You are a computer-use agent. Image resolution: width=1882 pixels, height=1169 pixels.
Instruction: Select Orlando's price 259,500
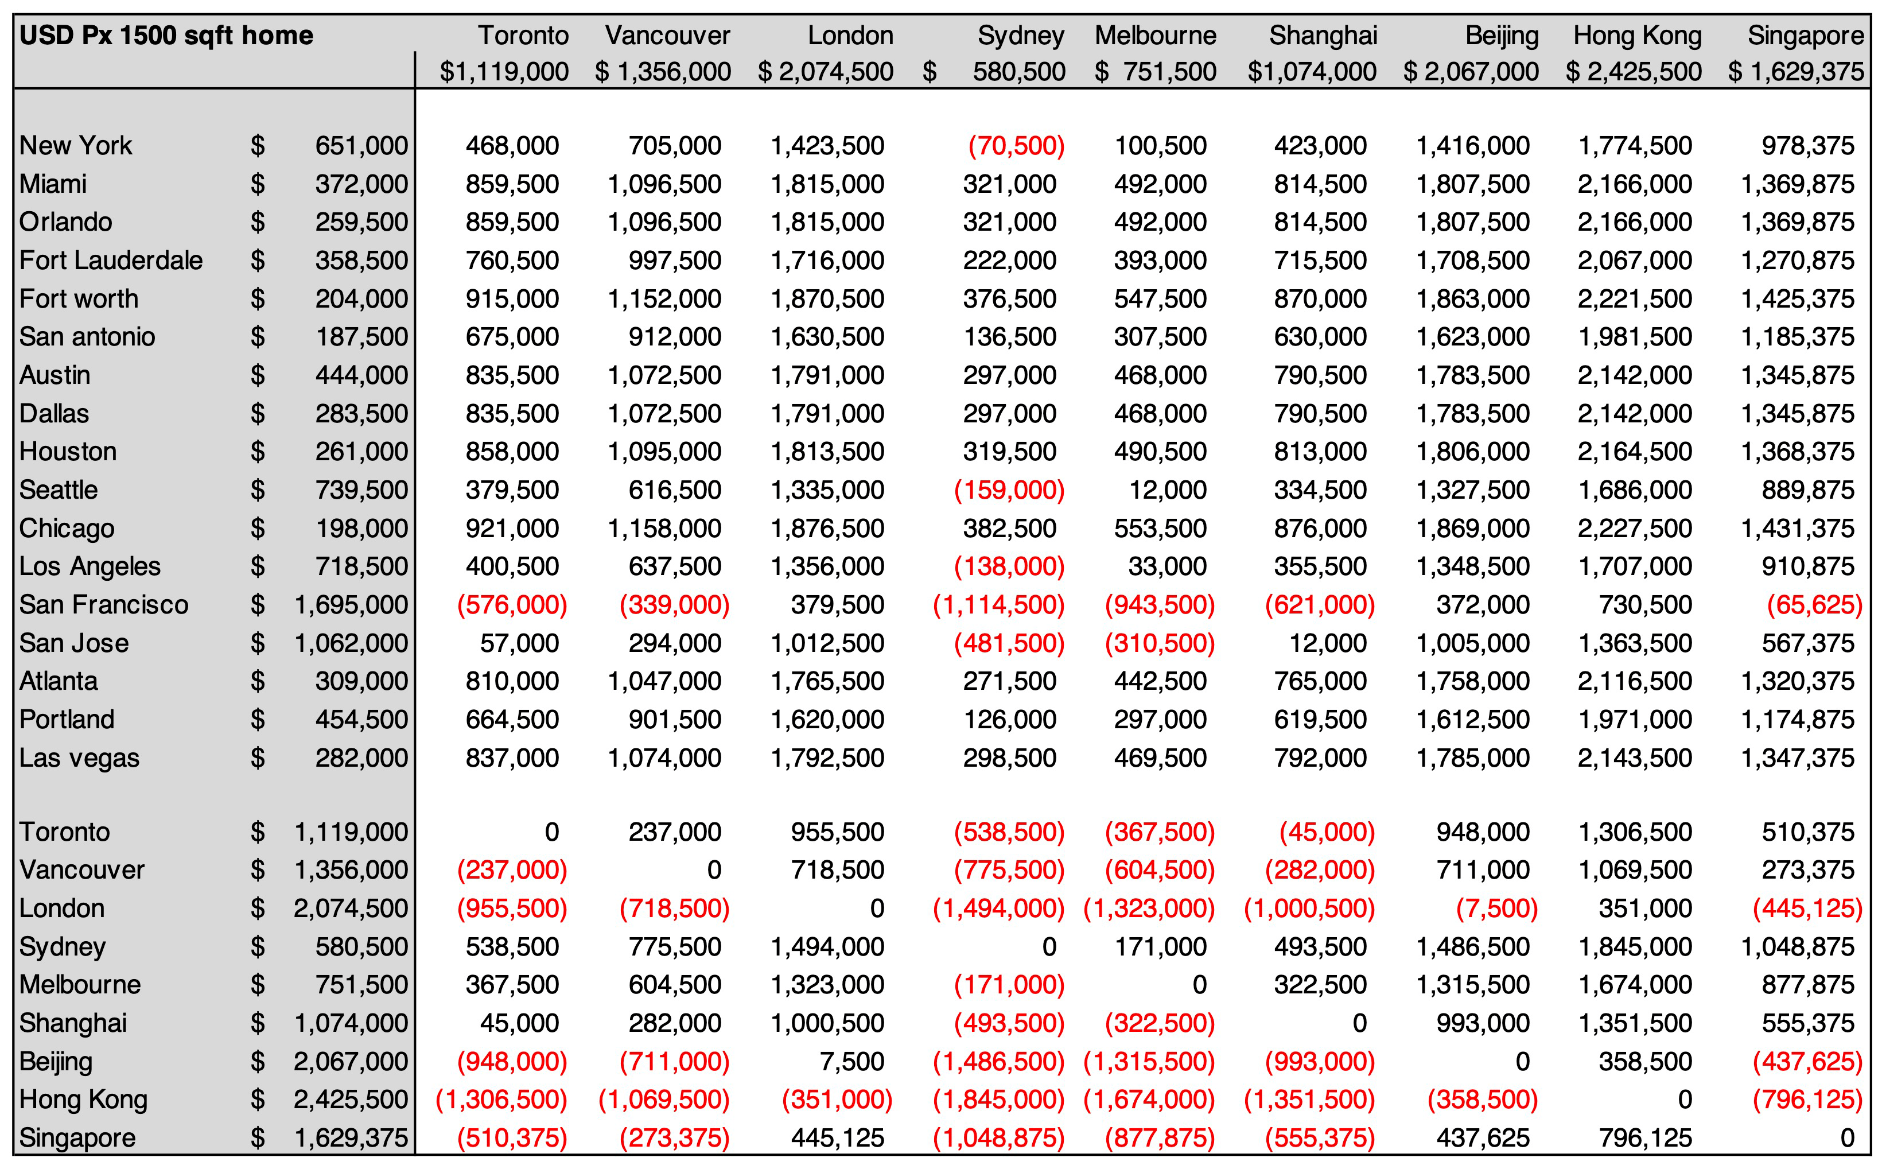pos(361,222)
